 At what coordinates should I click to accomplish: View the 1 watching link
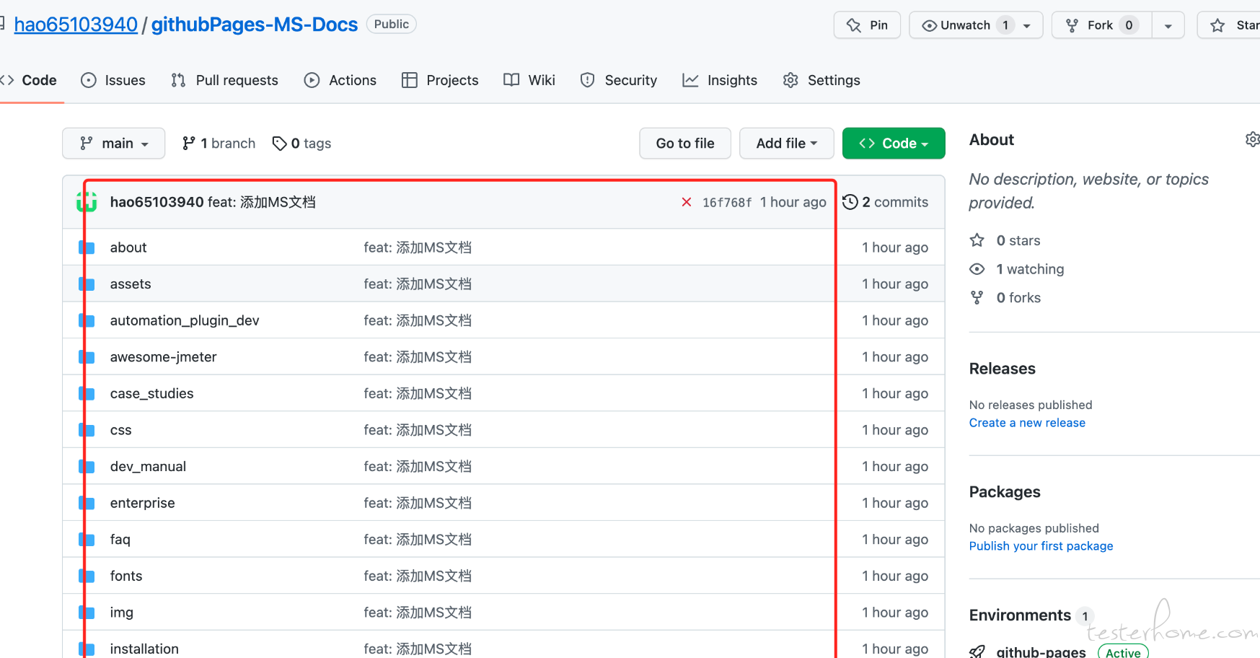coord(1030,269)
